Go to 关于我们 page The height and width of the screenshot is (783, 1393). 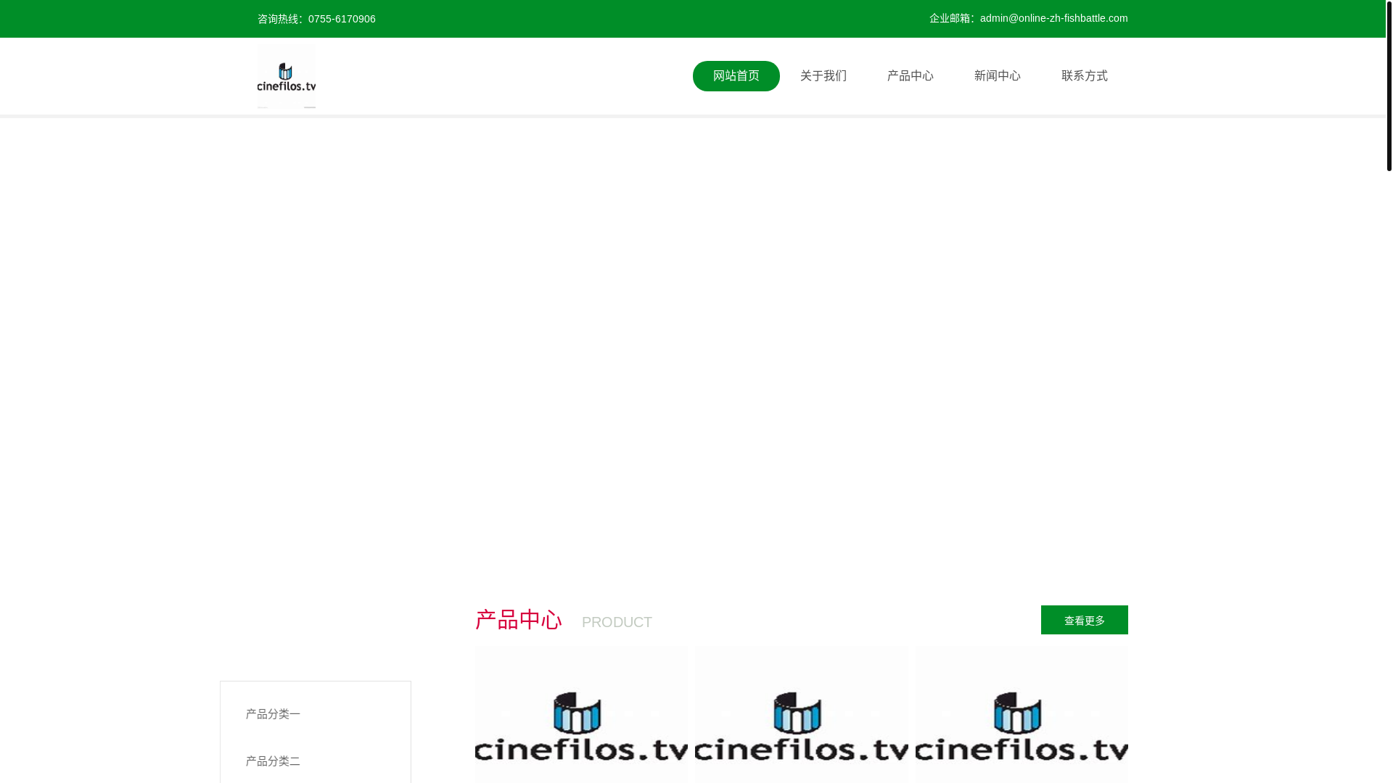823,76
